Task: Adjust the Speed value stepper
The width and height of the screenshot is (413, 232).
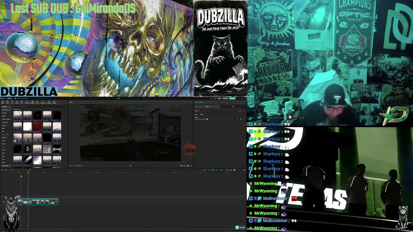Action: pyautogui.click(x=241, y=119)
